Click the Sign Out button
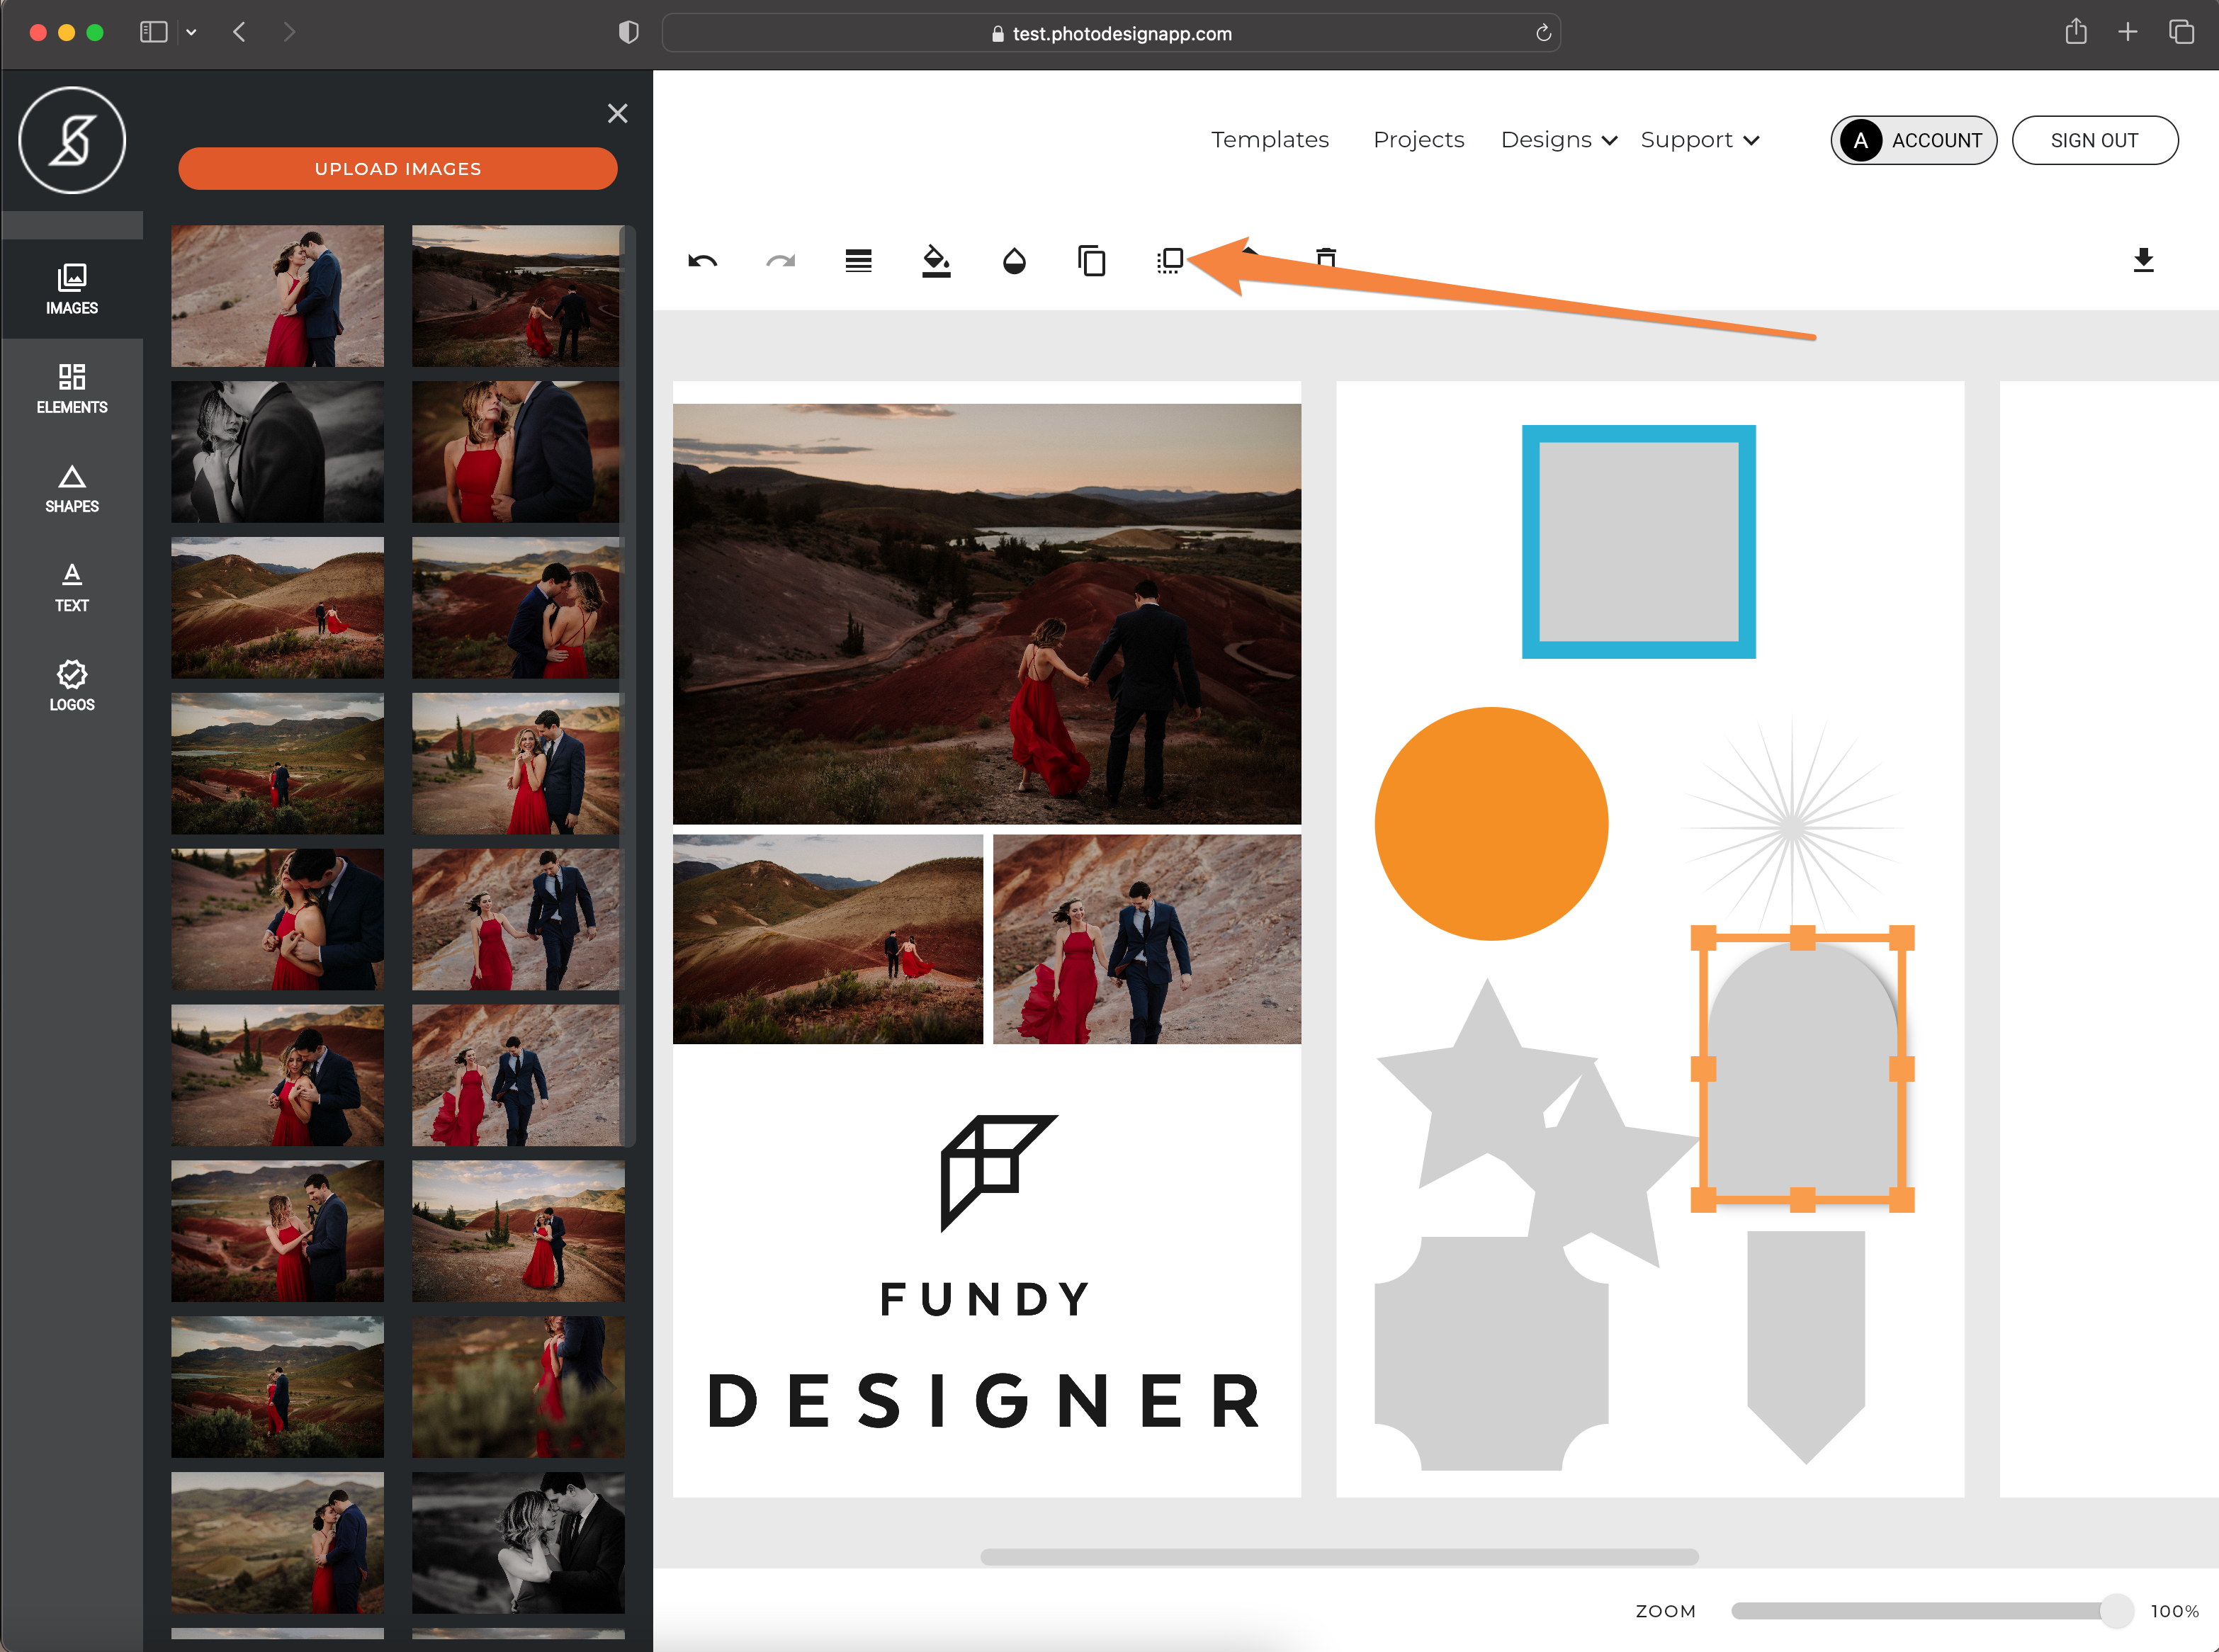Viewport: 2219px width, 1652px height. click(x=2094, y=140)
